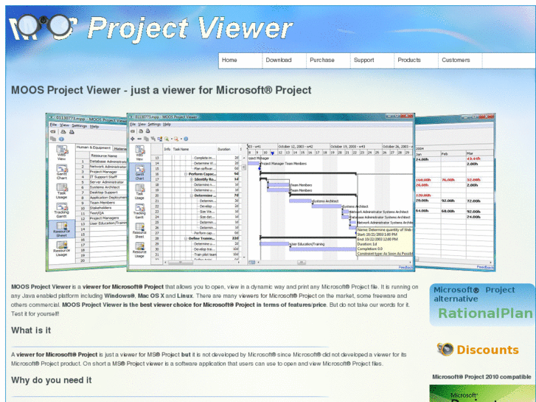Click the Tracking Gantt icon in center window sidebar
Viewport: 536px width, 402px height.
pyautogui.click(x=139, y=211)
